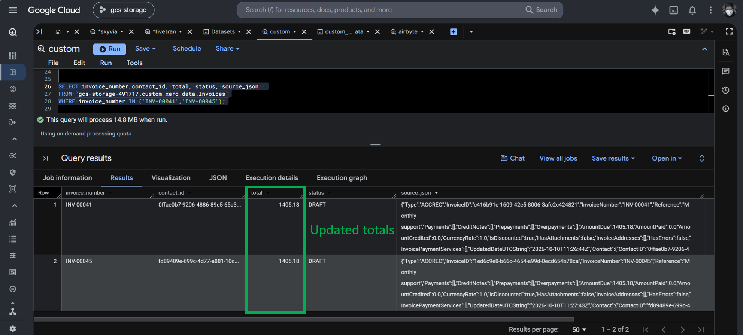Open notifications bell
The width and height of the screenshot is (743, 335).
692,10
